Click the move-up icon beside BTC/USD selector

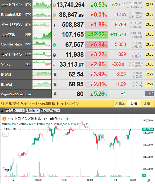2,110
